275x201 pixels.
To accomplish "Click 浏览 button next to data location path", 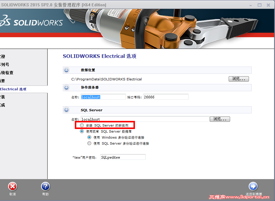I will (239, 79).
